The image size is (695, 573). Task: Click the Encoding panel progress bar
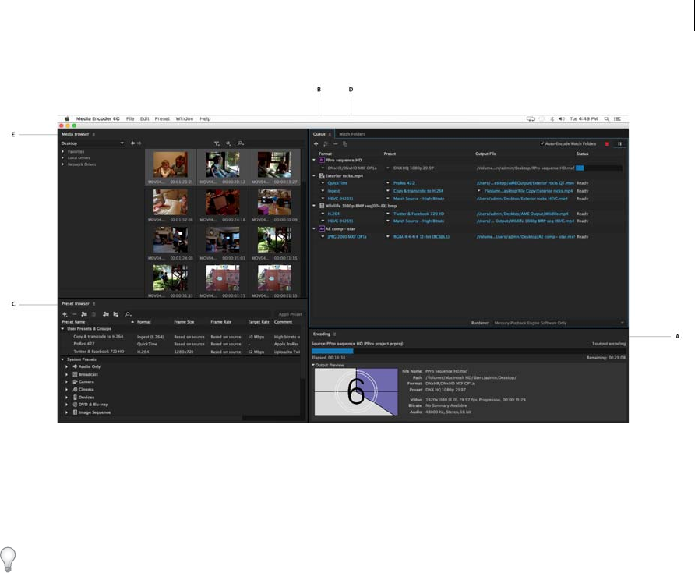468,351
